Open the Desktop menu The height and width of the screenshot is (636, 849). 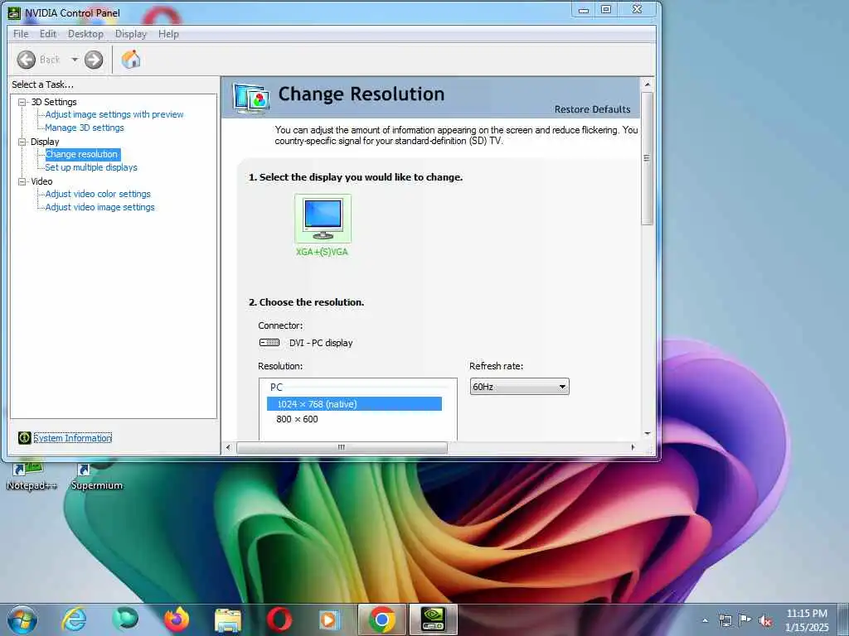point(85,33)
